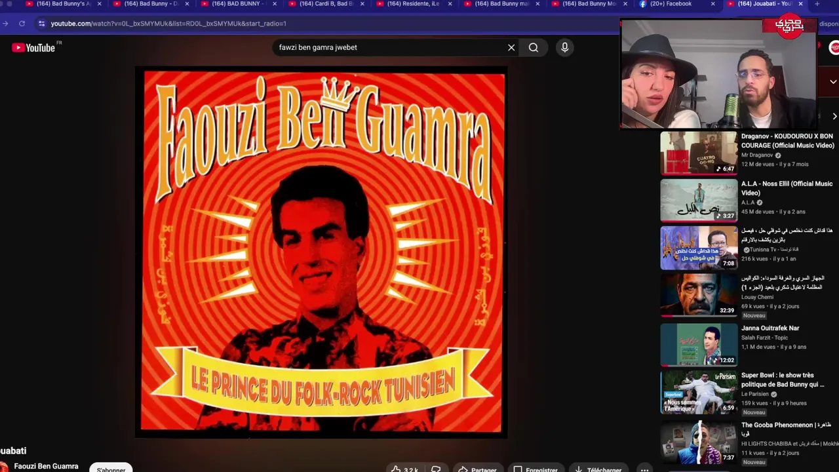This screenshot has width=839, height=472.
Task: Reload the page with the browser refresh icon
Action: coord(22,24)
